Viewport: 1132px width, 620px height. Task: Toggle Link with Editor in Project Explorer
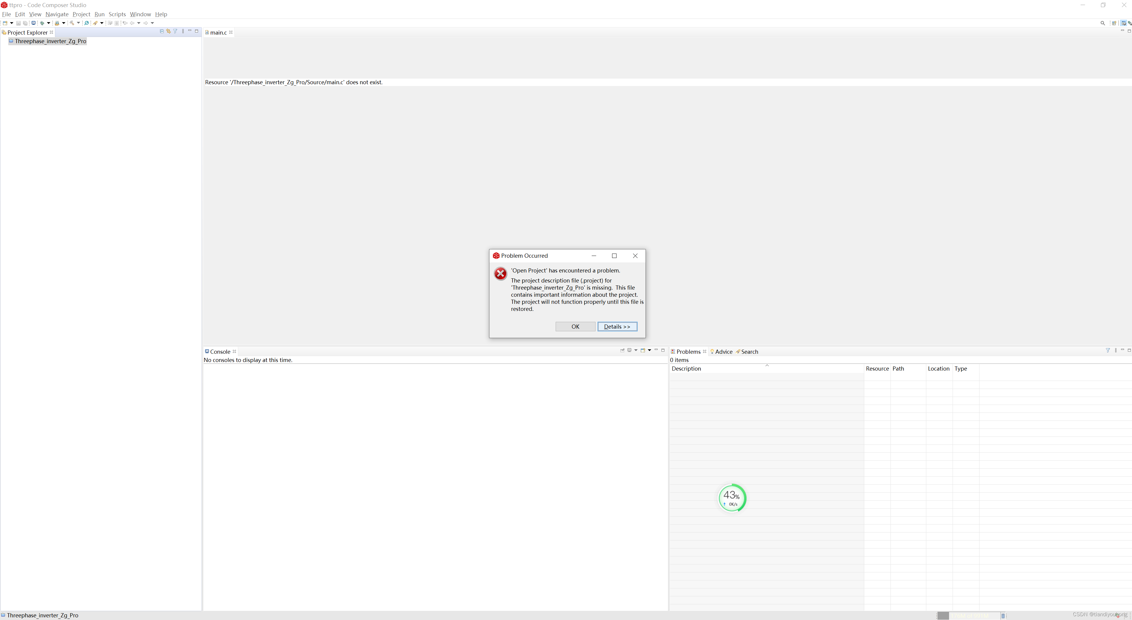[168, 31]
